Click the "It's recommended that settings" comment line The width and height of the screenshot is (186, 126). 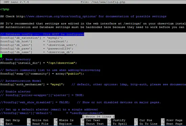pos(93,23)
